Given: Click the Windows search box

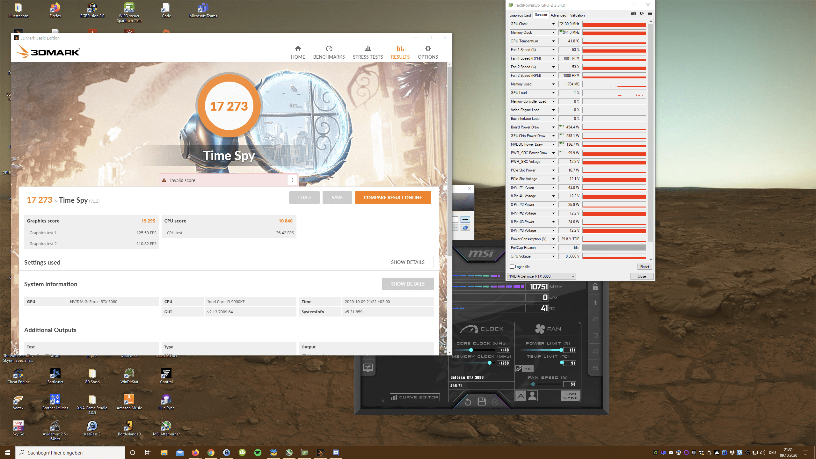Looking at the screenshot, I should click(70, 453).
